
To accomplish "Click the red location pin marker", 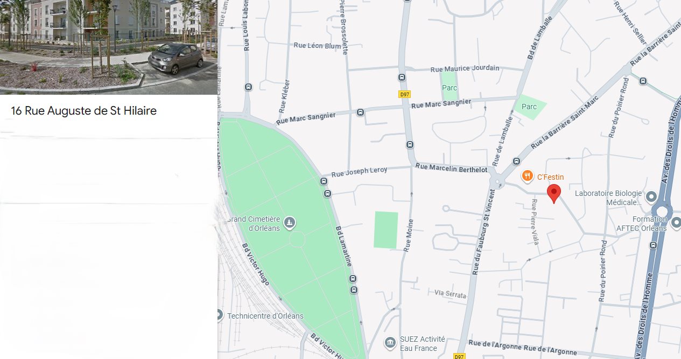I will [554, 193].
